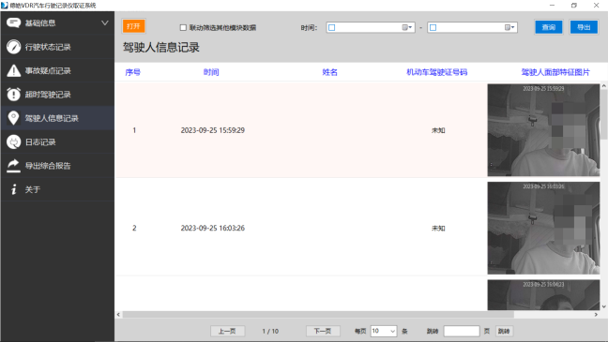Open the 超时驾驶记录 section
The image size is (608, 342).
pyautogui.click(x=57, y=94)
